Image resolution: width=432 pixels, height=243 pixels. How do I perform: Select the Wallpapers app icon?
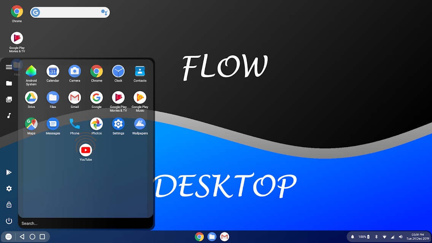click(x=140, y=124)
